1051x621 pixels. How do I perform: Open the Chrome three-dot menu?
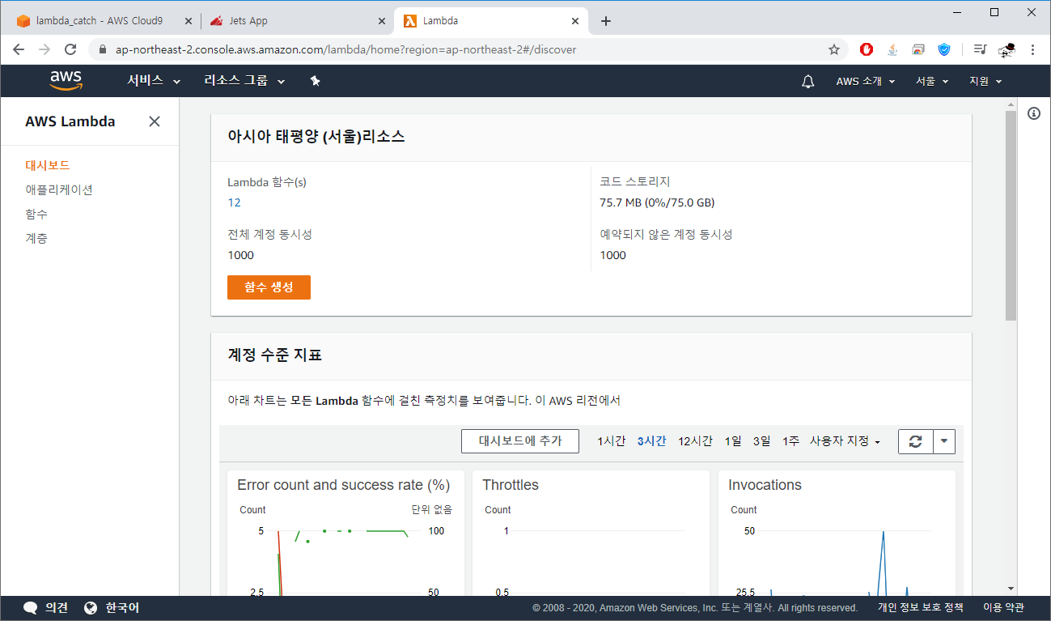[x=1032, y=49]
